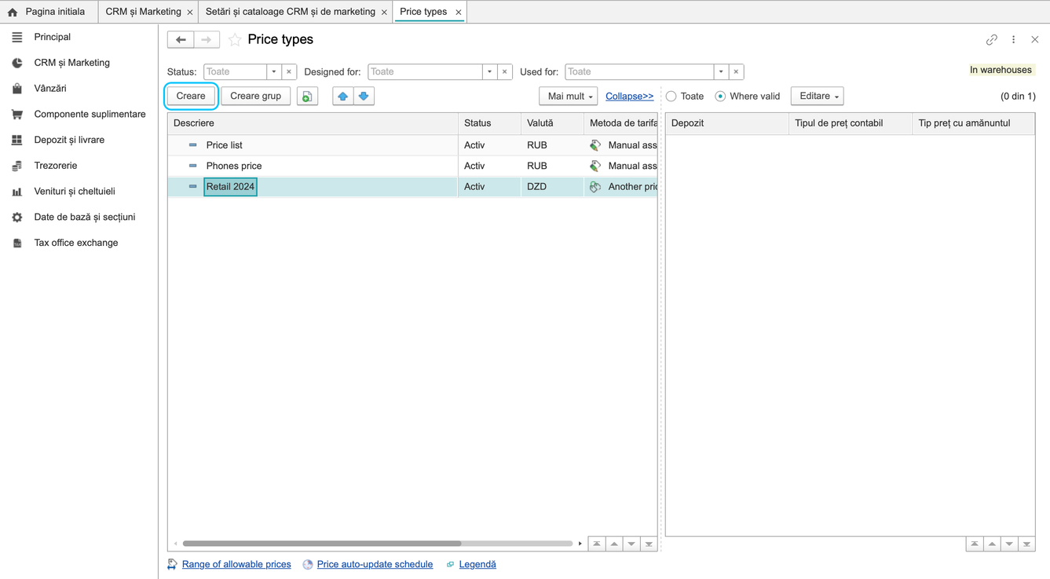The width and height of the screenshot is (1050, 579).
Task: Sort by the Descriere column header
Action: [x=313, y=123]
